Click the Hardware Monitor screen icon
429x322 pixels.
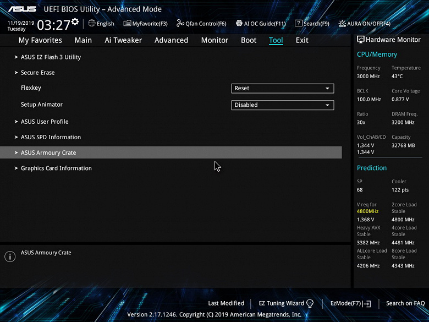click(x=361, y=40)
